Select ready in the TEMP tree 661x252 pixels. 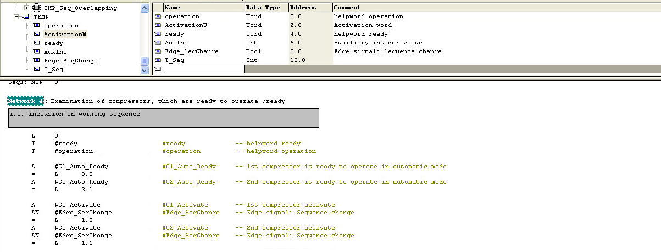(53, 43)
